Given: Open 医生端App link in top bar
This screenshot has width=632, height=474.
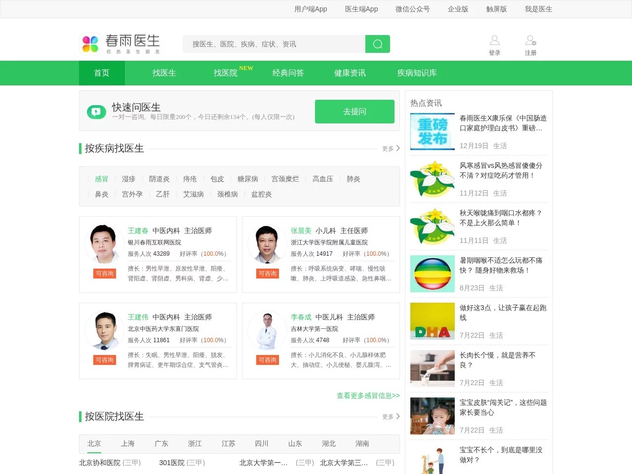Looking at the screenshot, I should (361, 9).
